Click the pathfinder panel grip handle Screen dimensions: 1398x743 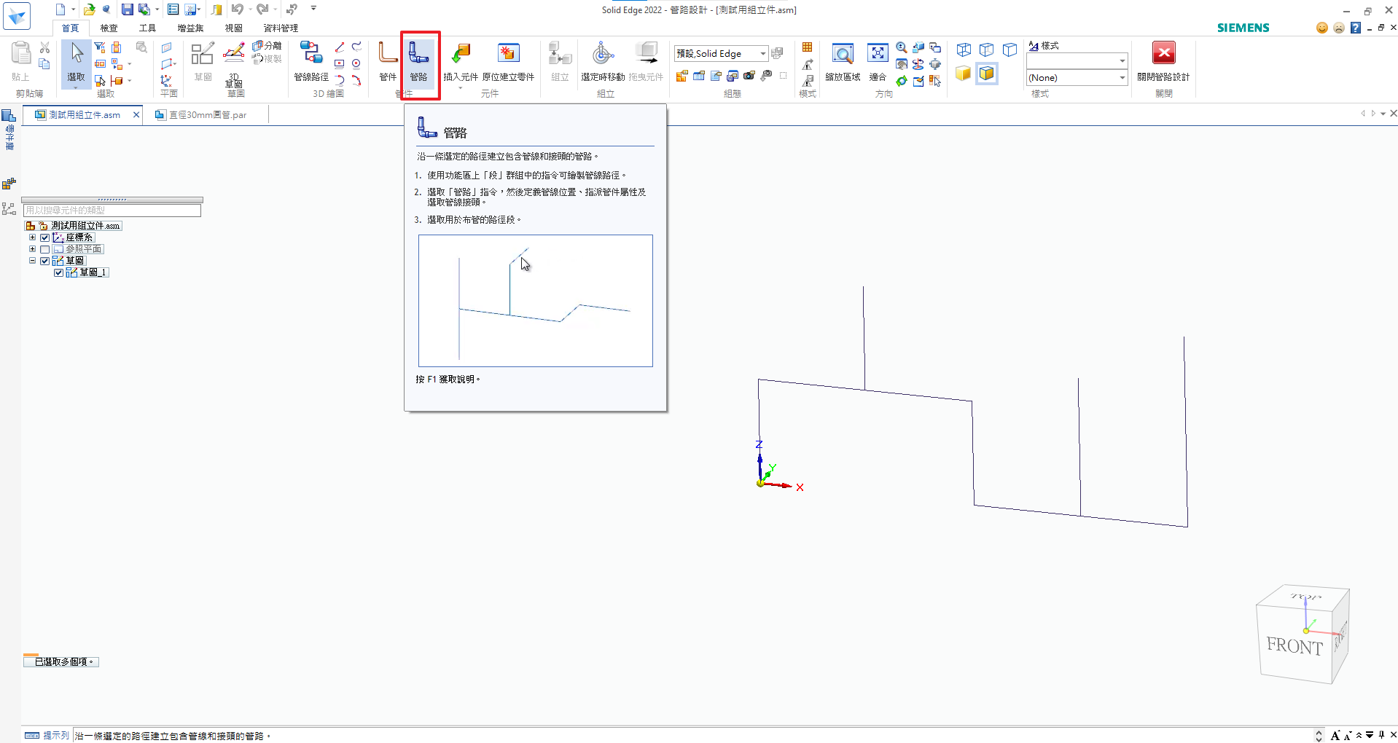(x=112, y=200)
